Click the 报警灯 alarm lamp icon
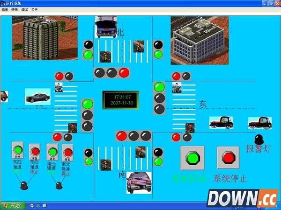The height and width of the screenshot is (210, 281). [259, 139]
